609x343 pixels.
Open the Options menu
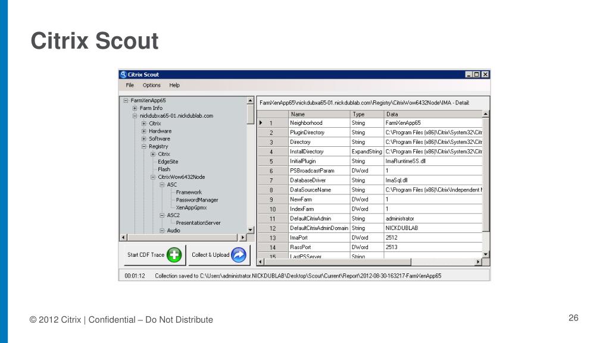pos(151,85)
